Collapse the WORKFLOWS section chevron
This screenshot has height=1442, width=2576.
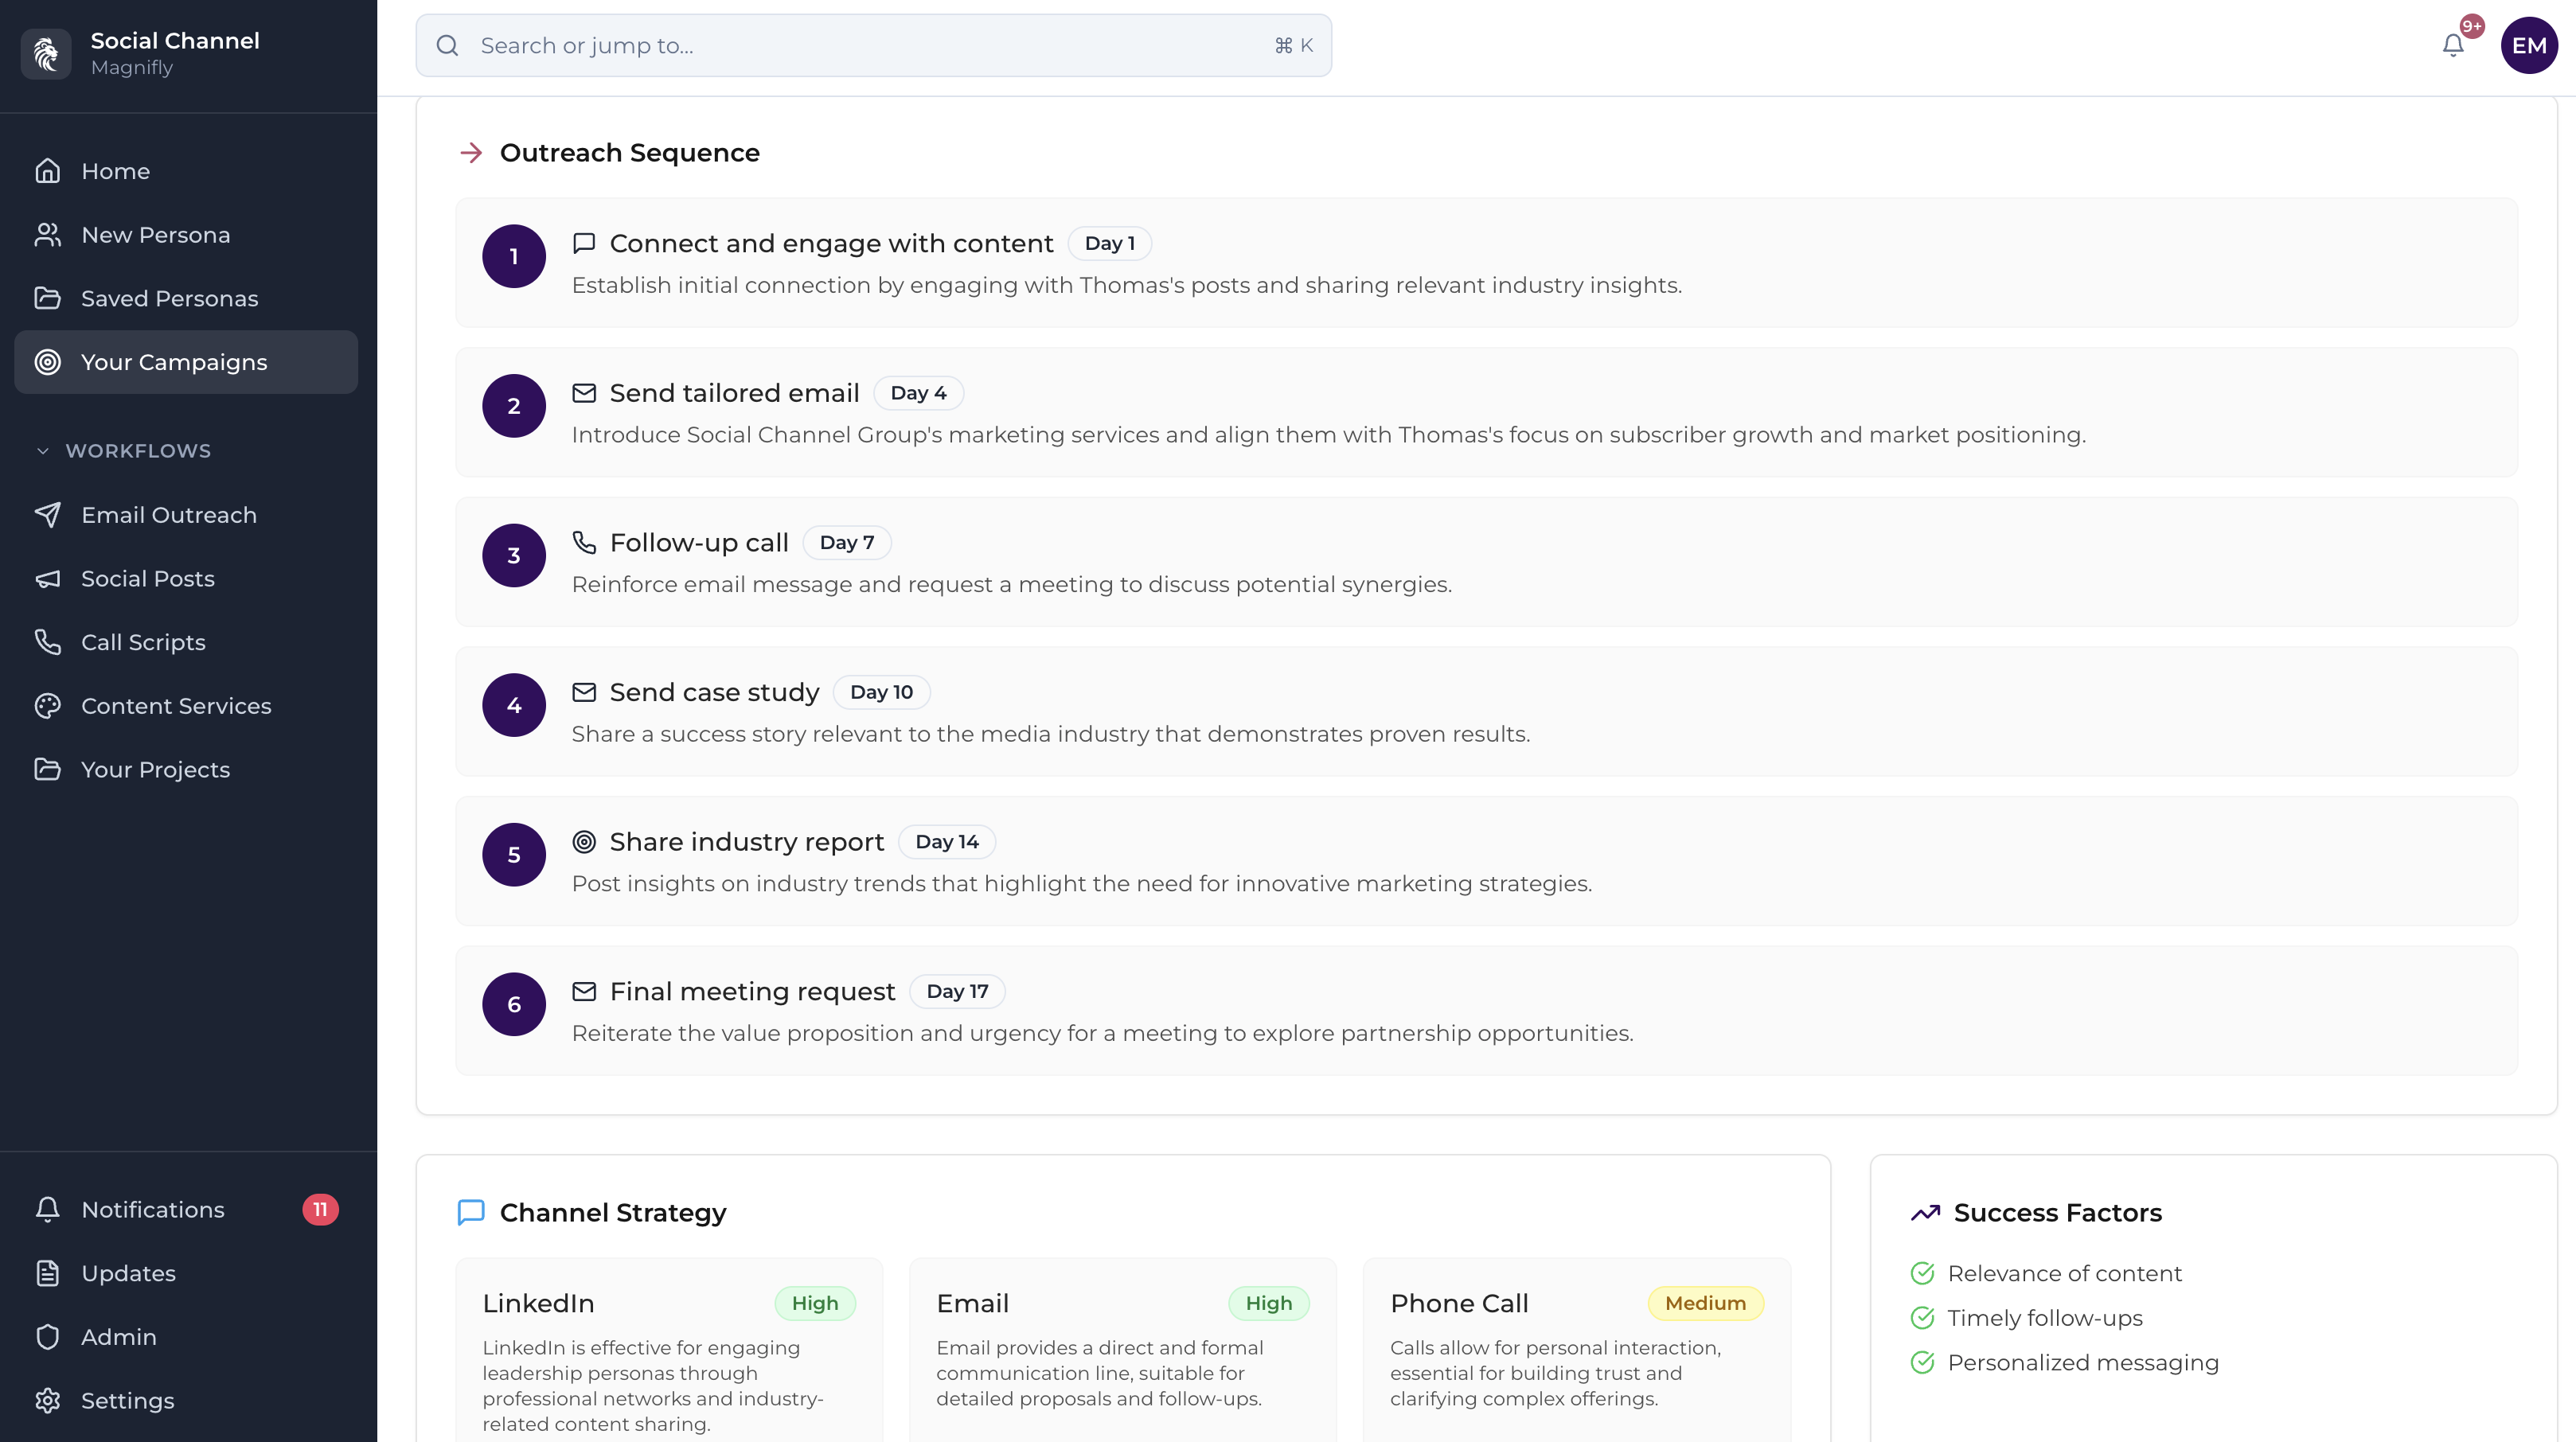pyautogui.click(x=42, y=451)
